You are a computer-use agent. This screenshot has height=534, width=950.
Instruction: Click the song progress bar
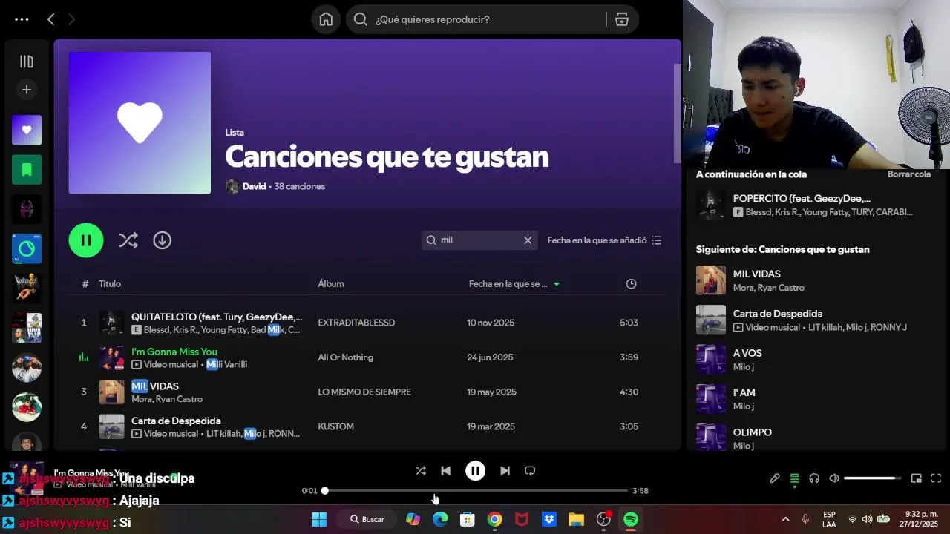(x=476, y=491)
